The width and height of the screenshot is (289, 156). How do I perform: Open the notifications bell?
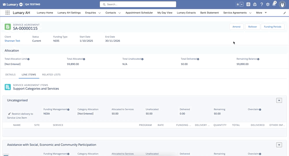point(274,4)
